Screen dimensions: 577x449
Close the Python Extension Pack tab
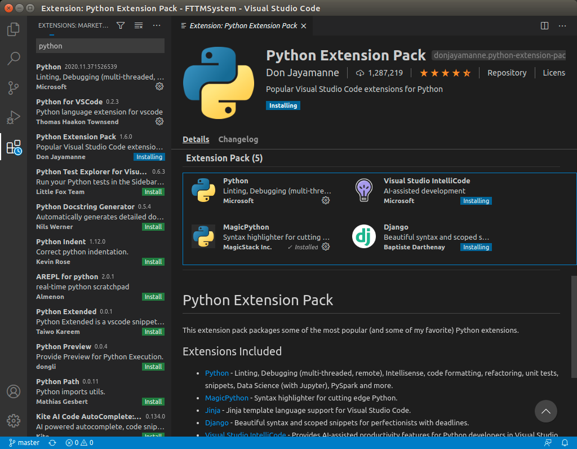pyautogui.click(x=304, y=26)
